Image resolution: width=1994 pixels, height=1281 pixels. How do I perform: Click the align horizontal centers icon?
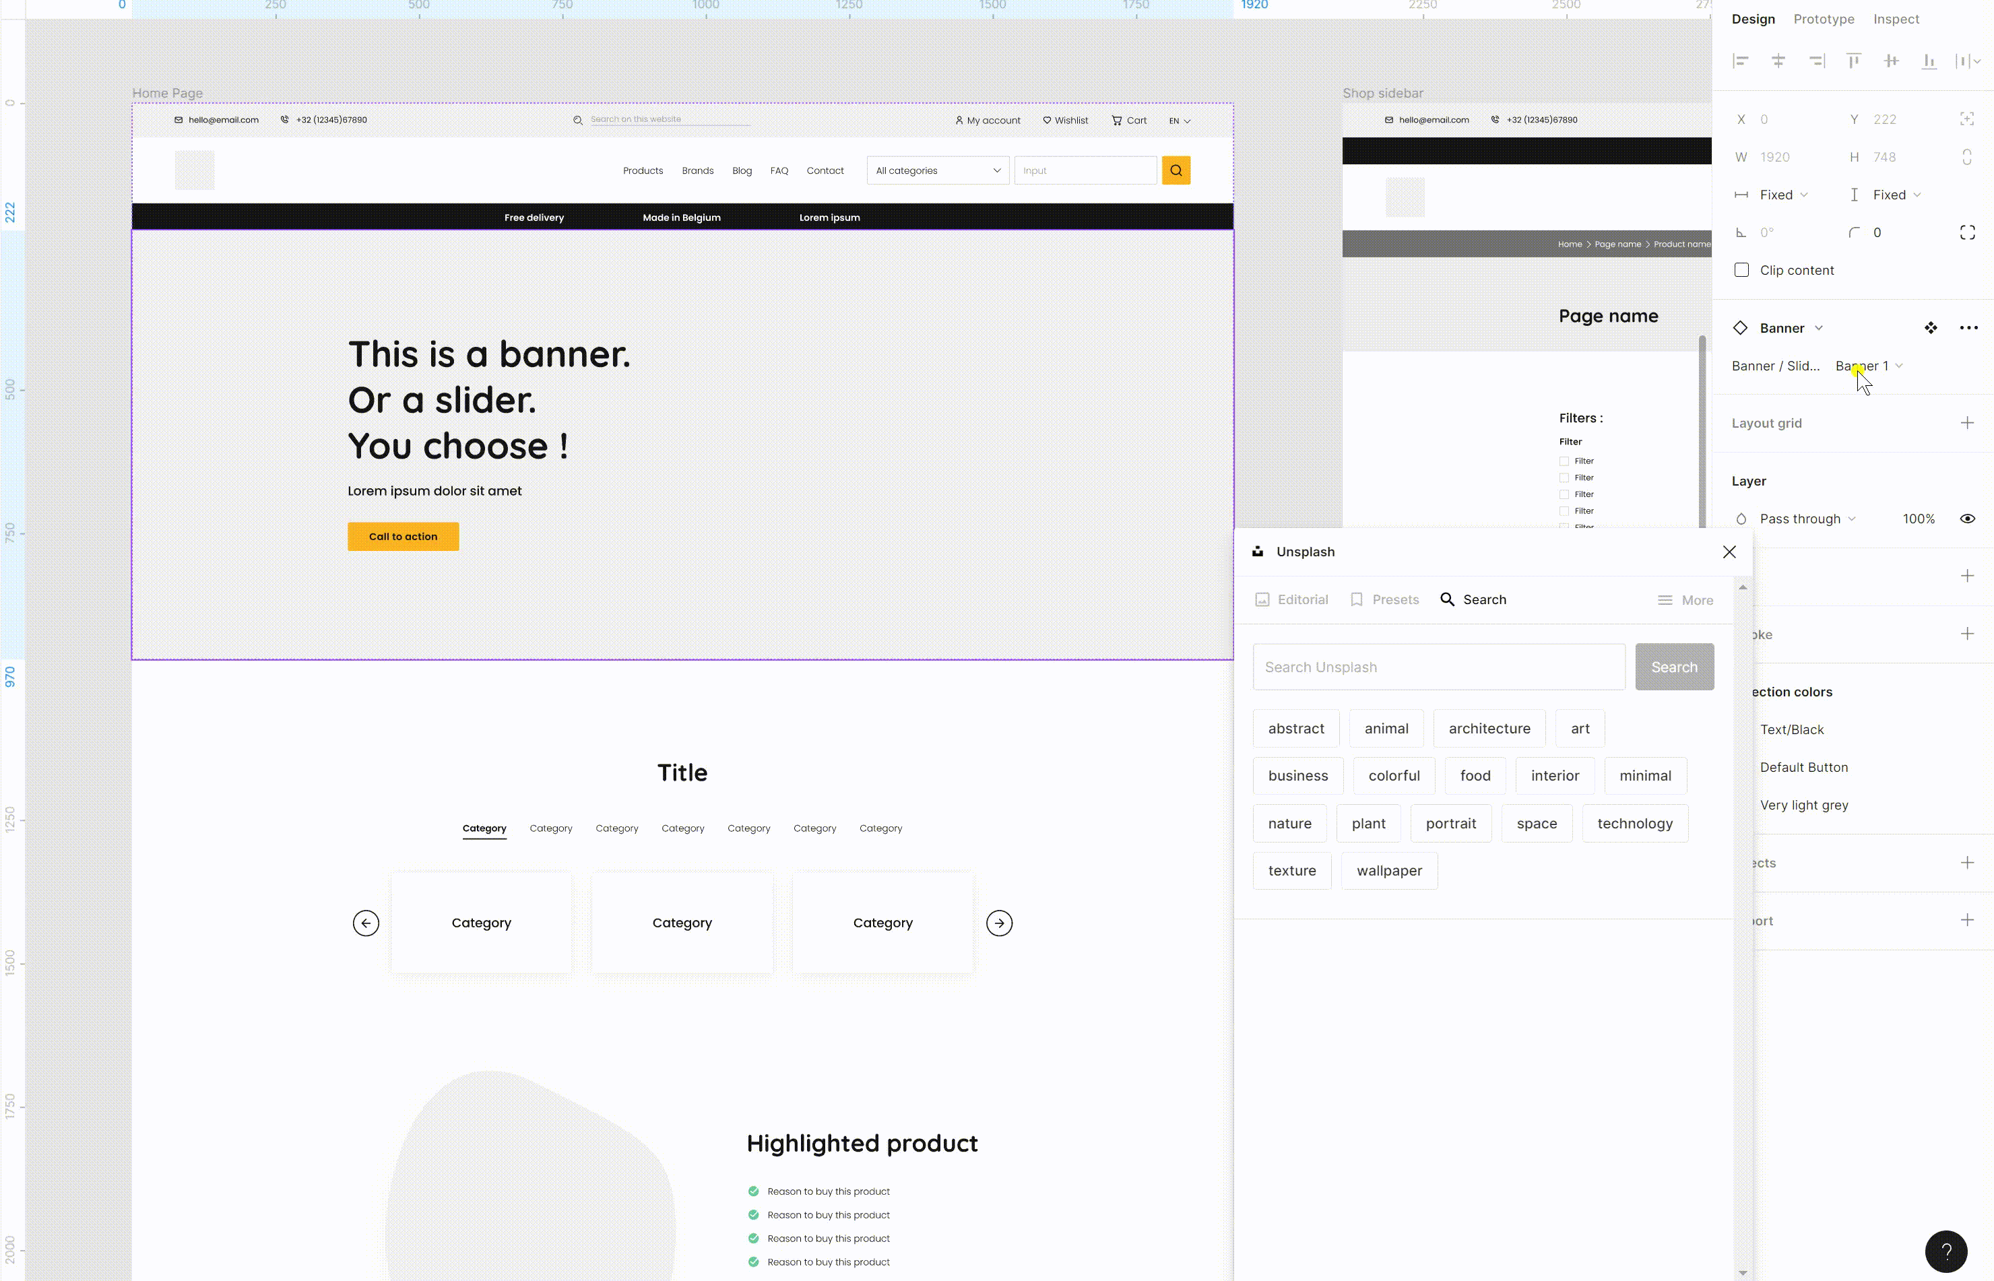point(1778,61)
